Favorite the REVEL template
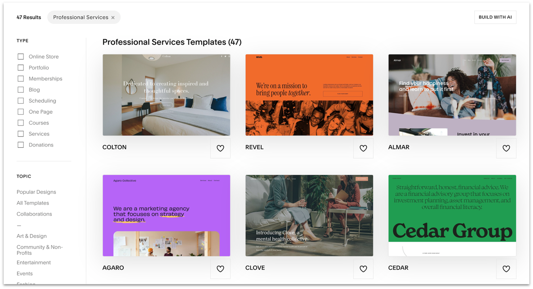The height and width of the screenshot is (289, 533). tap(363, 148)
